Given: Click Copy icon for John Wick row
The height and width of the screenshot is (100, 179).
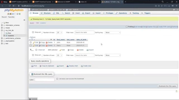Looking at the screenshot, I should [x=40, y=42].
